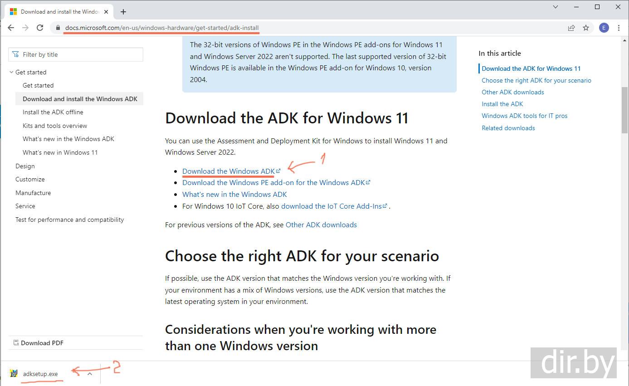
Task: Click the site lock icon
Action: (58, 28)
